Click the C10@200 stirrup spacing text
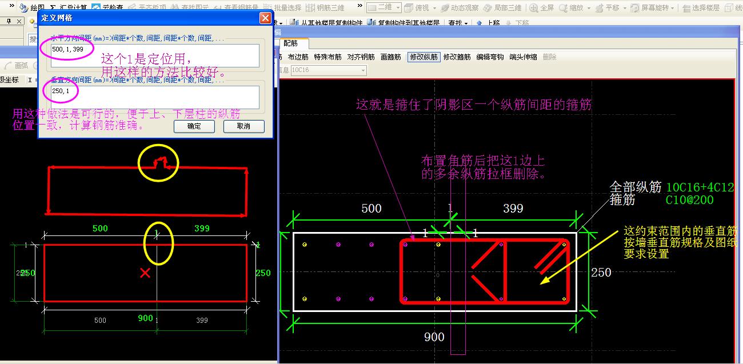Viewport: 743px width, 364px height. pos(689,201)
